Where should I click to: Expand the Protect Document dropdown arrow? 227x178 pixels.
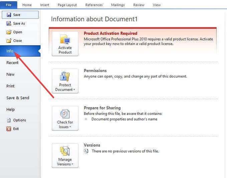click(74, 90)
